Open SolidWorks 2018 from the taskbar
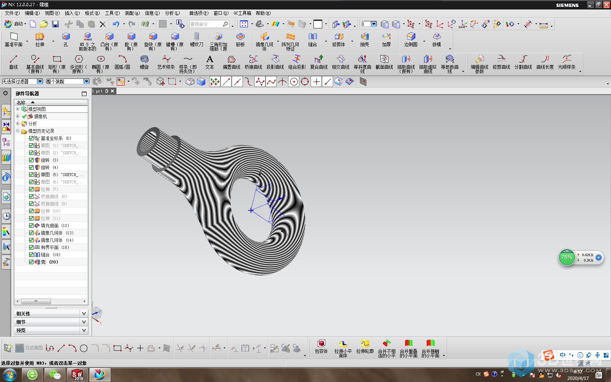The image size is (611, 382). point(77,374)
